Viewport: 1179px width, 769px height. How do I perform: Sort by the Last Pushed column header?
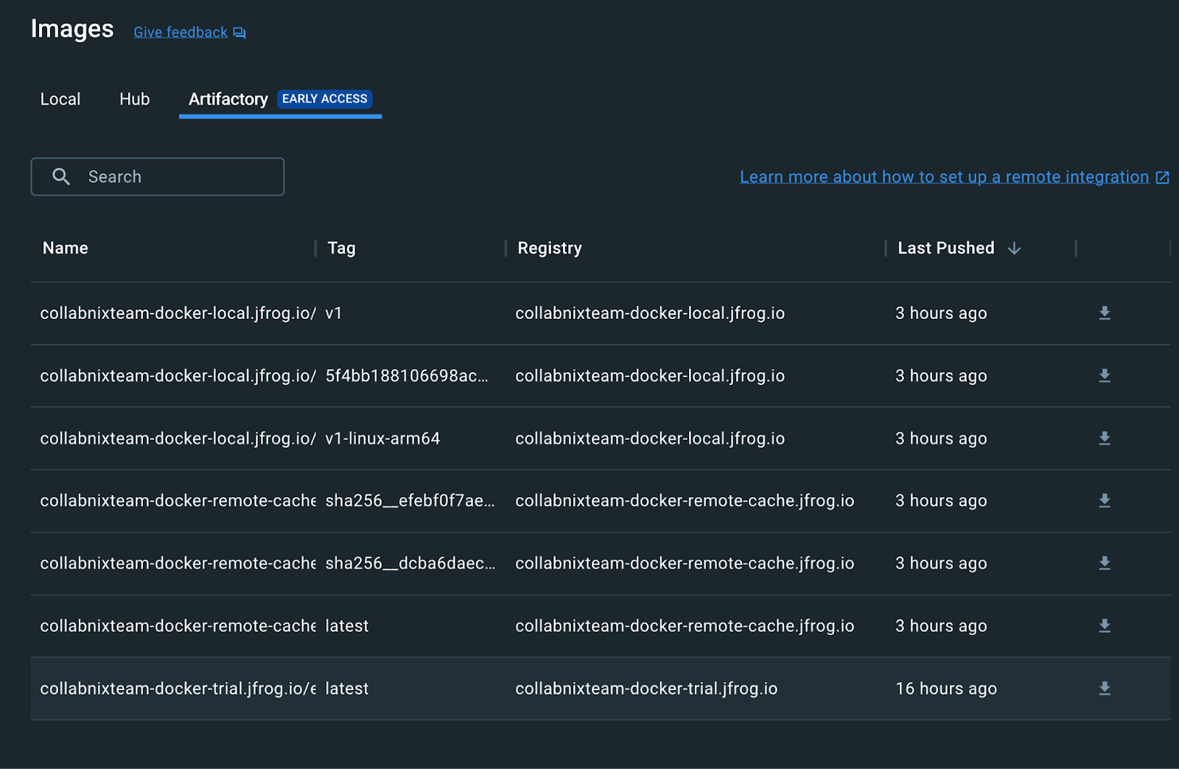[946, 248]
